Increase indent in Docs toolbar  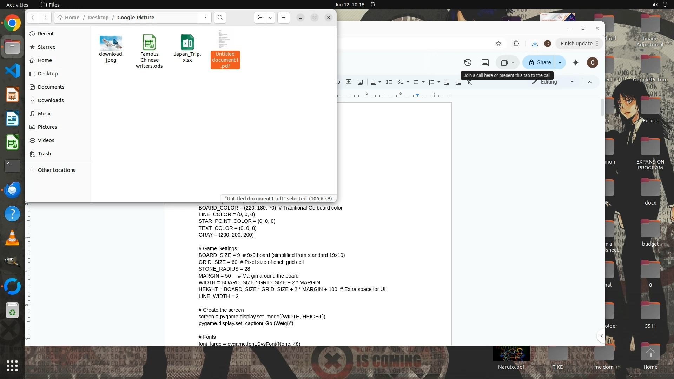click(x=458, y=82)
